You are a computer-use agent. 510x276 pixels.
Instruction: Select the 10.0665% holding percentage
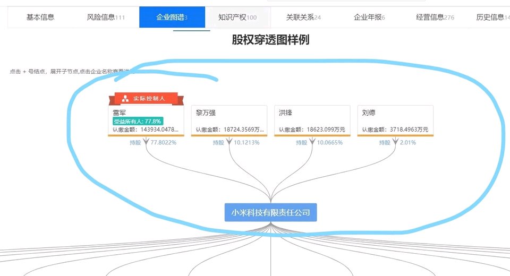(330, 142)
